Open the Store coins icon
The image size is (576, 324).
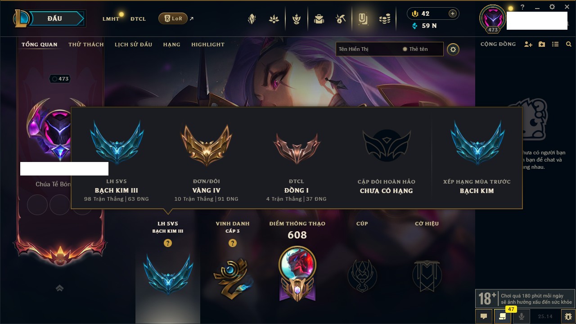point(384,19)
